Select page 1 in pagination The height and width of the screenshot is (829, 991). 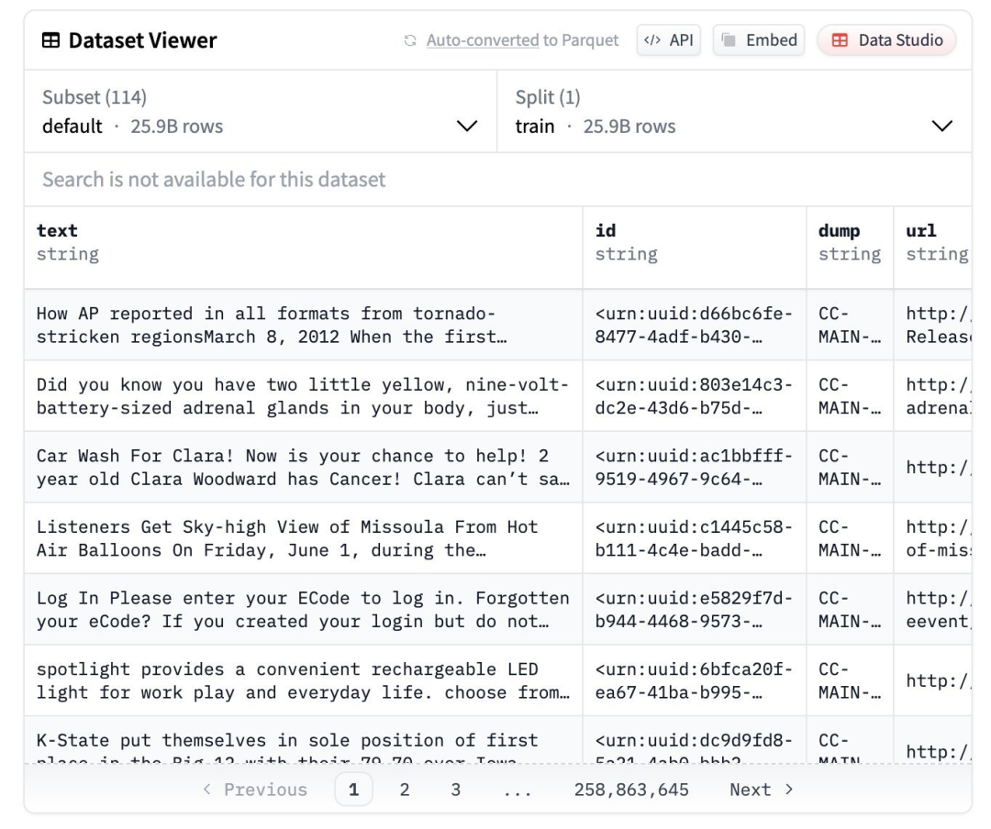(x=353, y=790)
